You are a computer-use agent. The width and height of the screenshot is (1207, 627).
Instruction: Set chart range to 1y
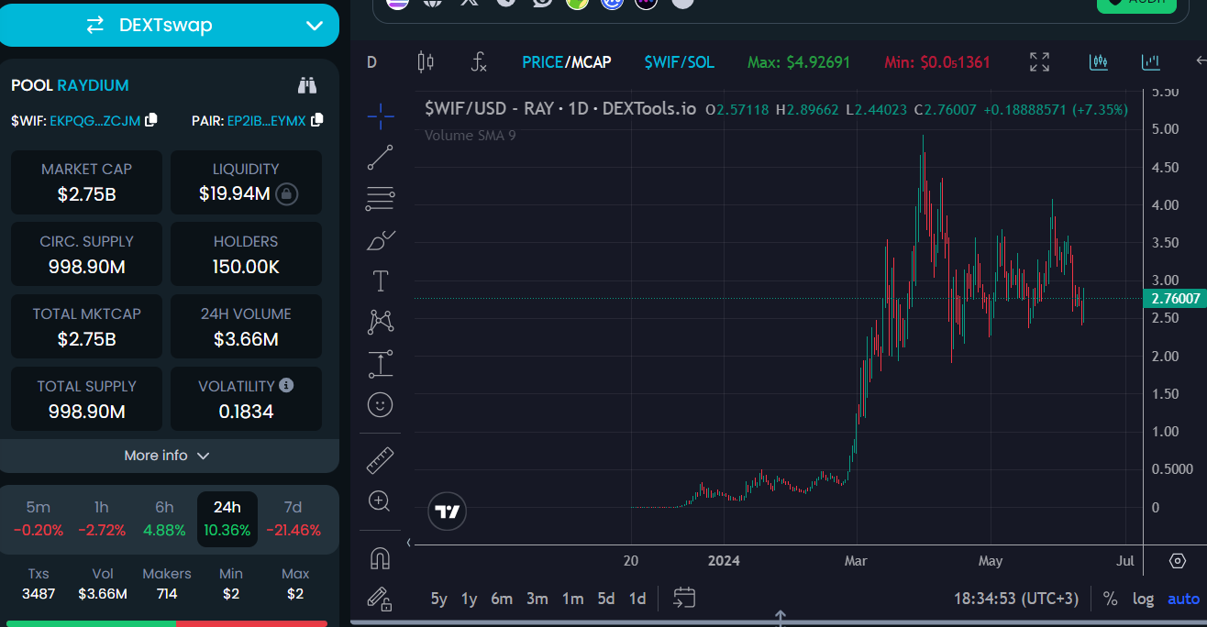[x=470, y=599]
